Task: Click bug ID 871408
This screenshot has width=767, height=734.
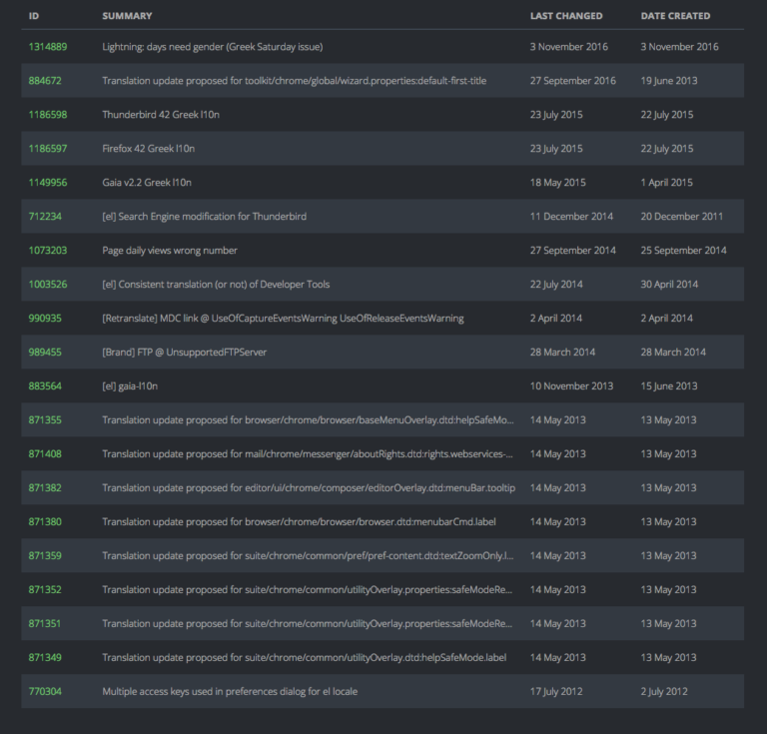Action: [44, 454]
